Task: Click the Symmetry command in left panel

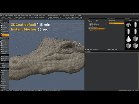Action: pyautogui.click(x=4, y=86)
